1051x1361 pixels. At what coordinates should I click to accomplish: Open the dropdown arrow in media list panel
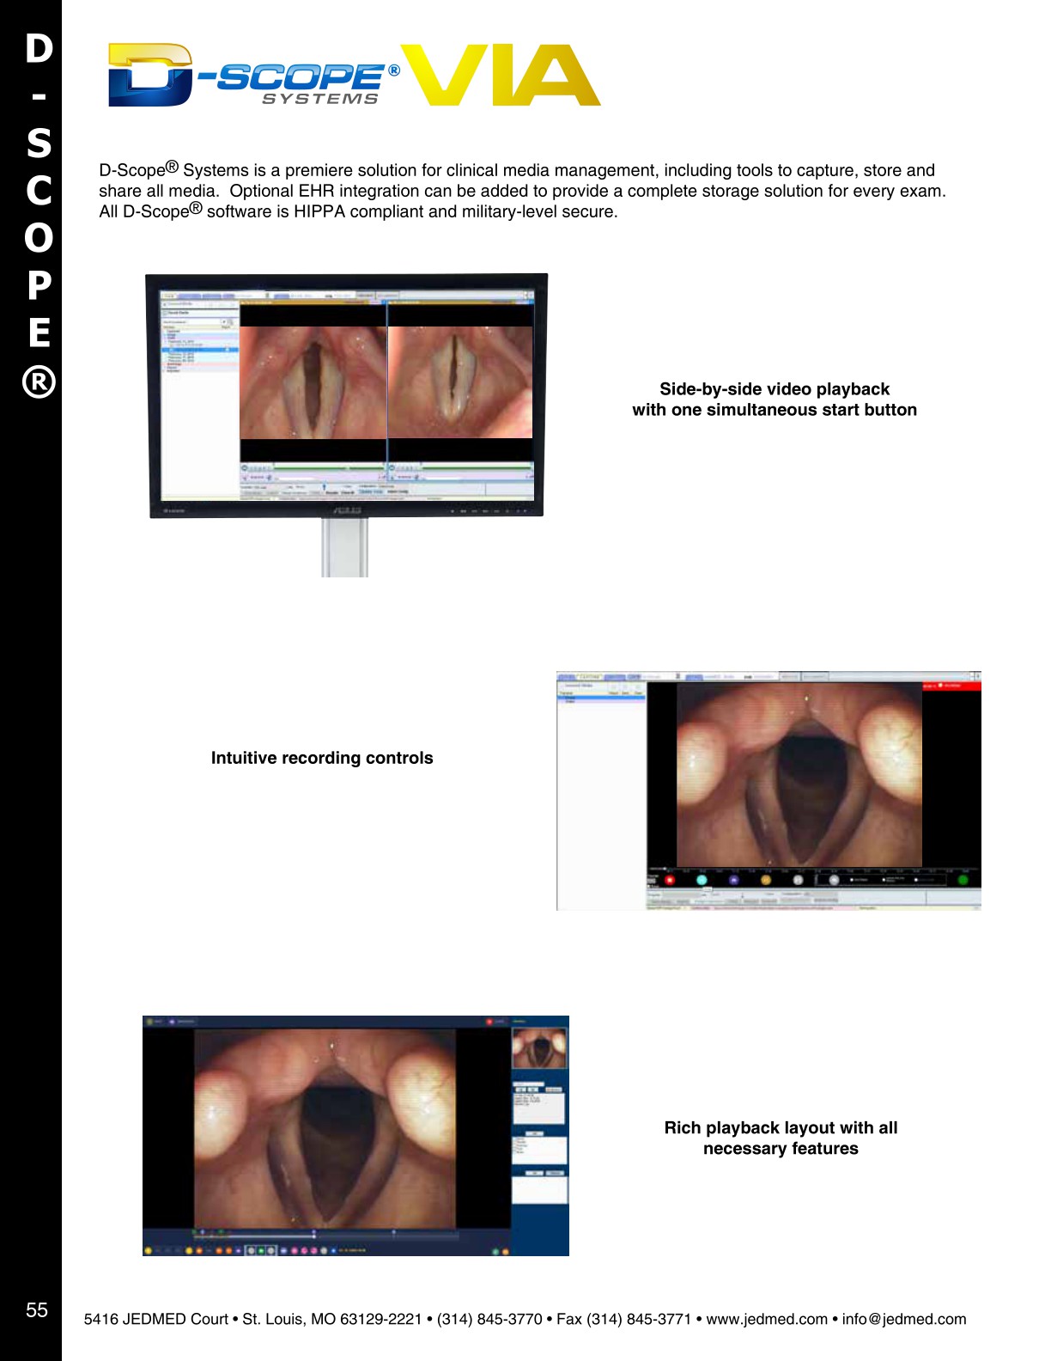(x=224, y=322)
